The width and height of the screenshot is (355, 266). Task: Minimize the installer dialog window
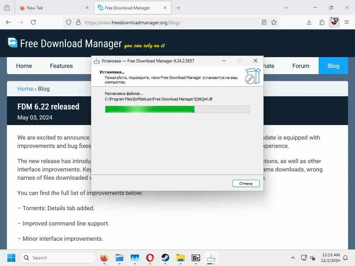coord(224,61)
